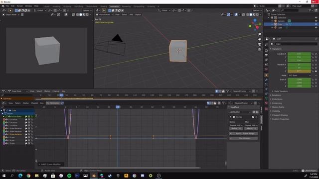
Task: Open the Object properties tab (orange square)
Action: (266, 75)
